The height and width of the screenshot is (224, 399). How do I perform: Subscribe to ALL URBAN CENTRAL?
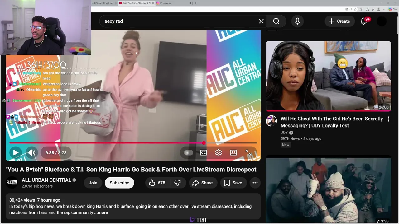[x=119, y=183]
